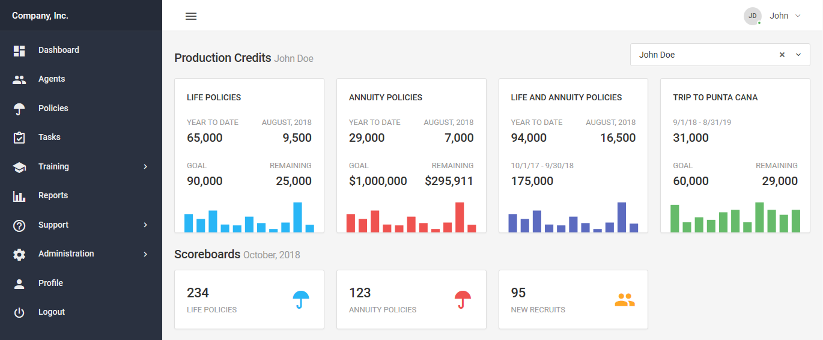Click the Logout power icon
Image resolution: width=823 pixels, height=340 pixels.
coord(19,312)
